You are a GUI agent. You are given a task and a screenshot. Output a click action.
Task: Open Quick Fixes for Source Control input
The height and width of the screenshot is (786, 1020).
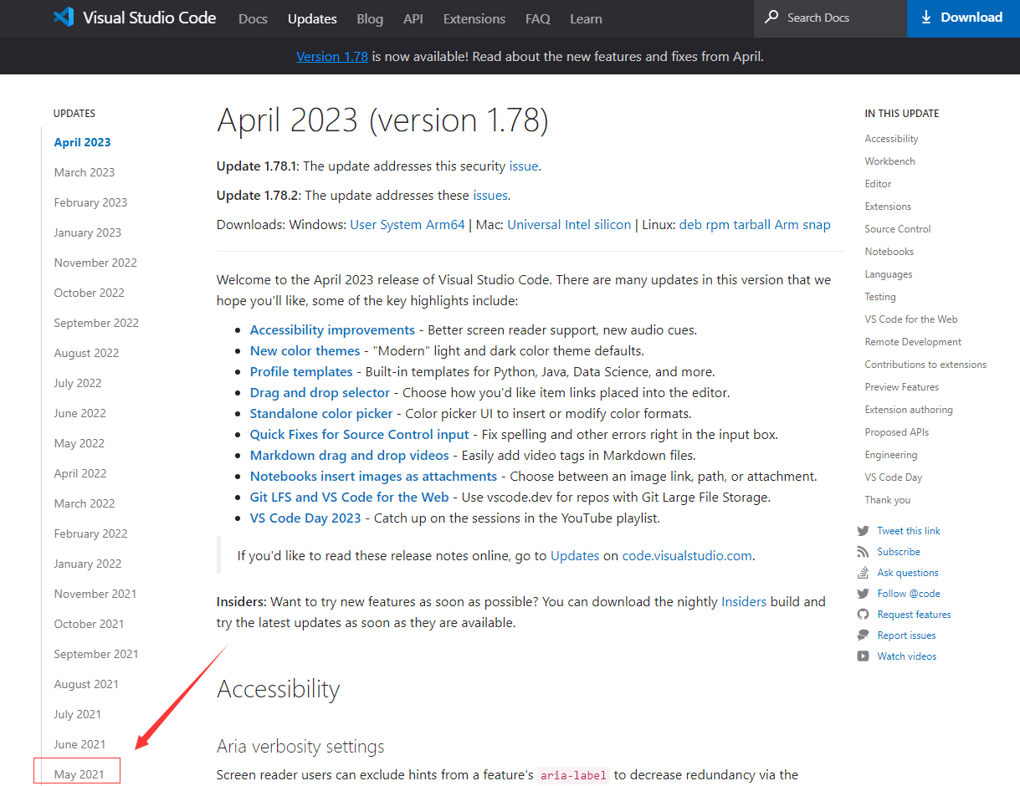click(x=360, y=434)
